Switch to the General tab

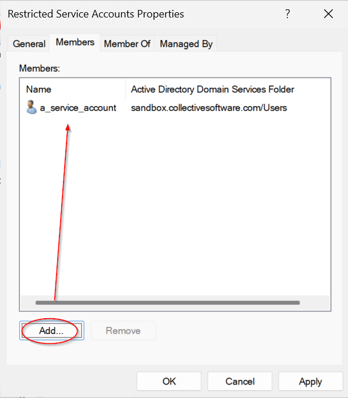pos(29,44)
